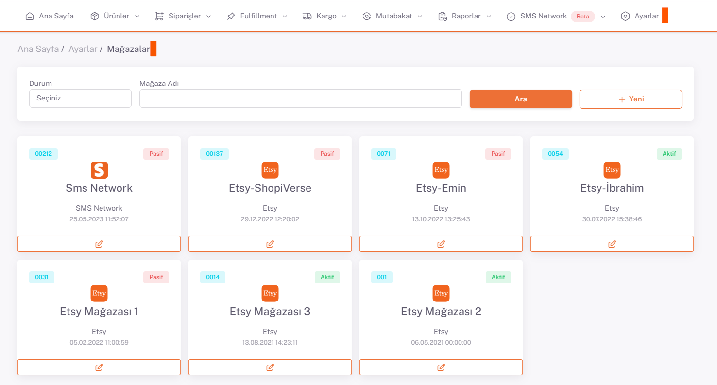The height and width of the screenshot is (385, 717).
Task: Click the 0031 store code badge
Action: (42, 277)
